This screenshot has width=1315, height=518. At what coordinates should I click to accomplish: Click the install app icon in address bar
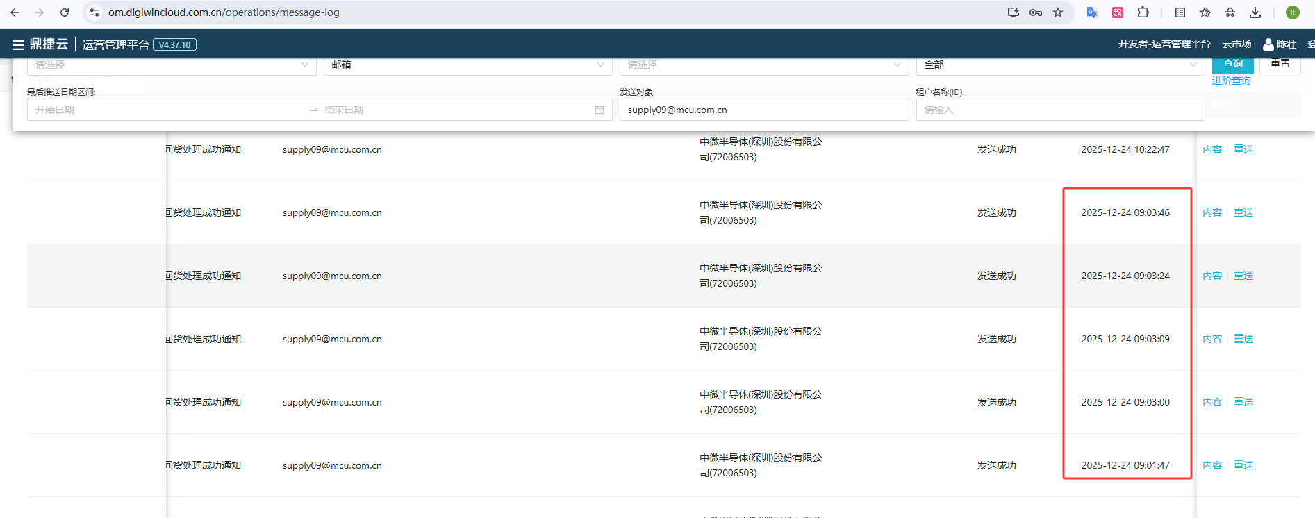[1014, 12]
